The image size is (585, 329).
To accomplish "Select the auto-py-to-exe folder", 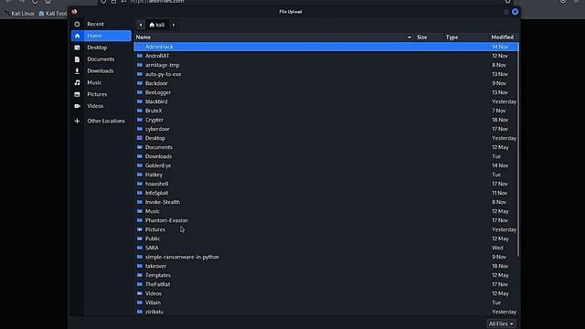I will coord(326,74).
